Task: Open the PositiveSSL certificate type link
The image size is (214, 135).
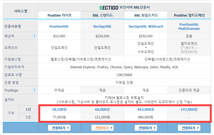Action: point(59,26)
